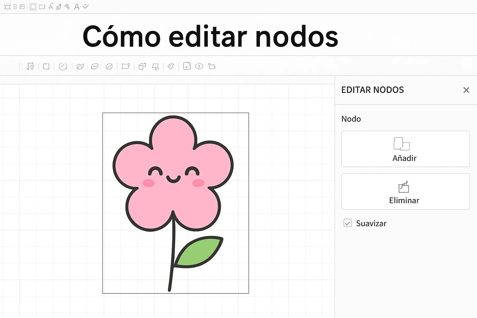Viewport: 477px width, 318px height.
Task: Click the add-page icon with plus sign
Action: point(187,66)
